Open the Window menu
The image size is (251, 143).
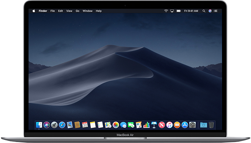pos(88,11)
